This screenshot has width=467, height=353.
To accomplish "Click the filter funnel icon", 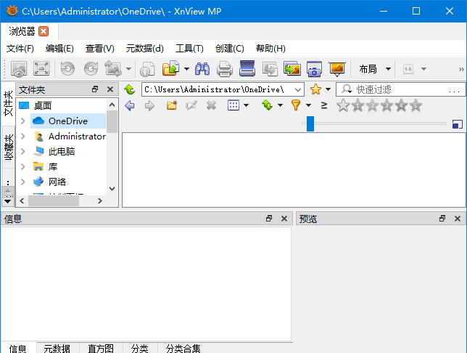I will click(296, 105).
